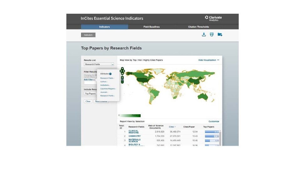Click the Attributes help question mark icon
The width and height of the screenshot is (307, 172).
point(110,74)
